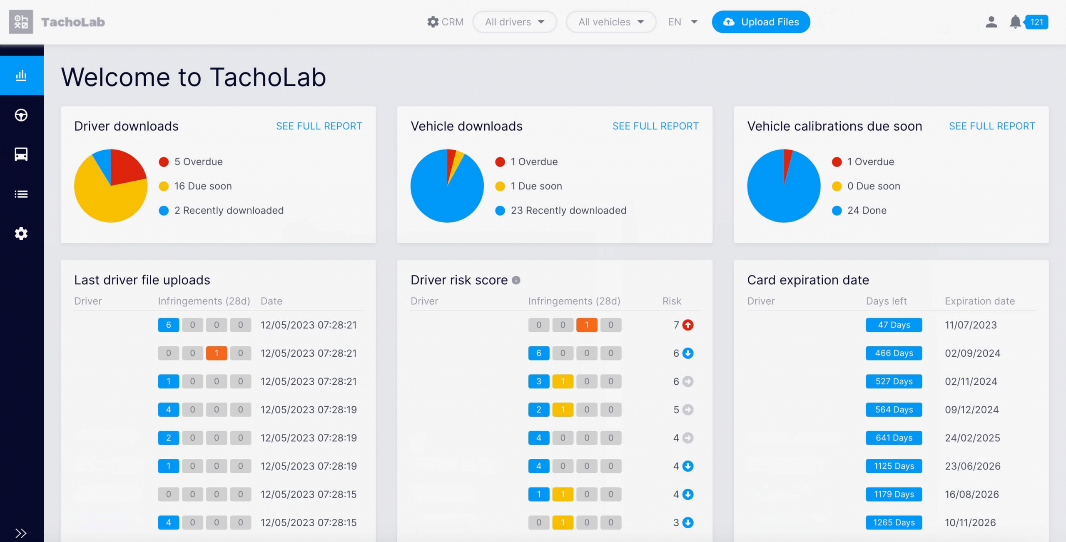
Task: Click the Expiration date column header
Action: 980,301
